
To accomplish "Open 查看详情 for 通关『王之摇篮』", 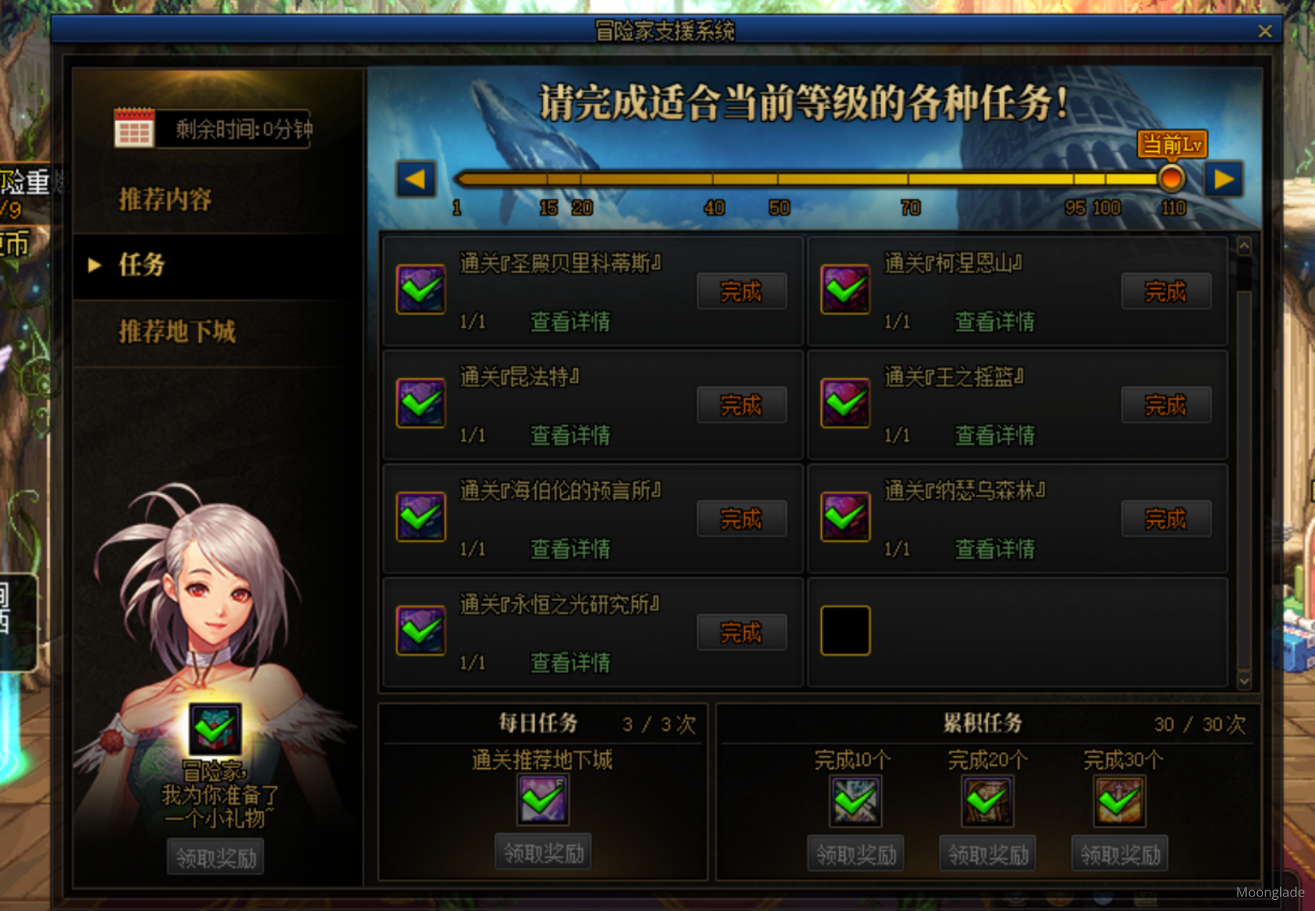I will tap(995, 435).
